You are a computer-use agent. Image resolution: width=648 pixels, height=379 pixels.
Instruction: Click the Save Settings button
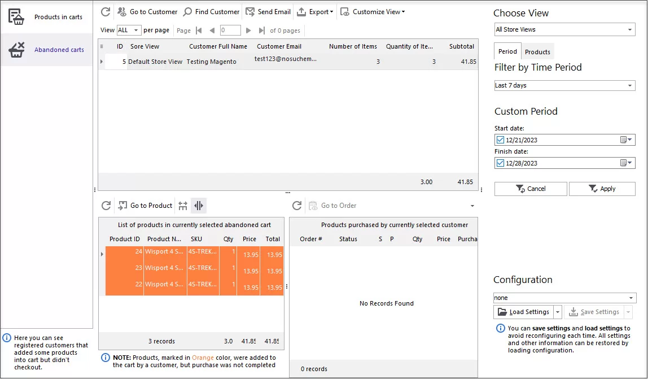(x=594, y=312)
